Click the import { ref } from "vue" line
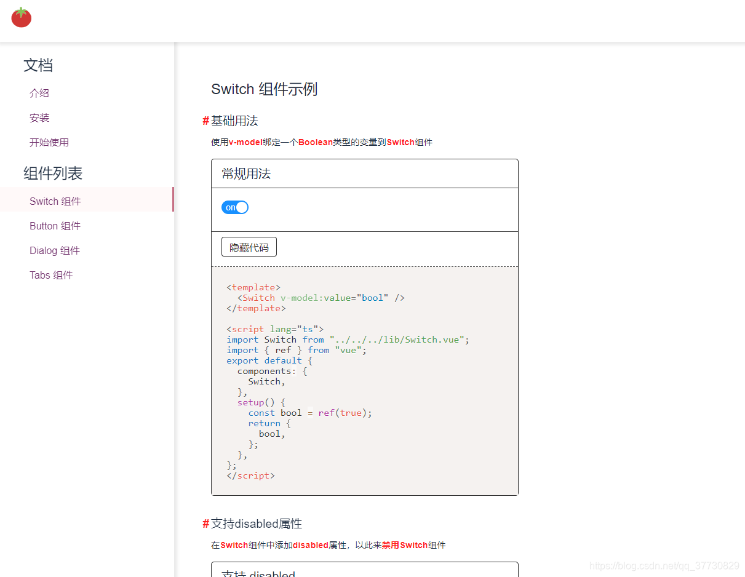Screen dimensions: 745x577 point(297,350)
